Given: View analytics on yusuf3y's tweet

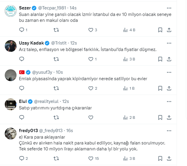Looking at the screenshot, I should click(125, 88).
